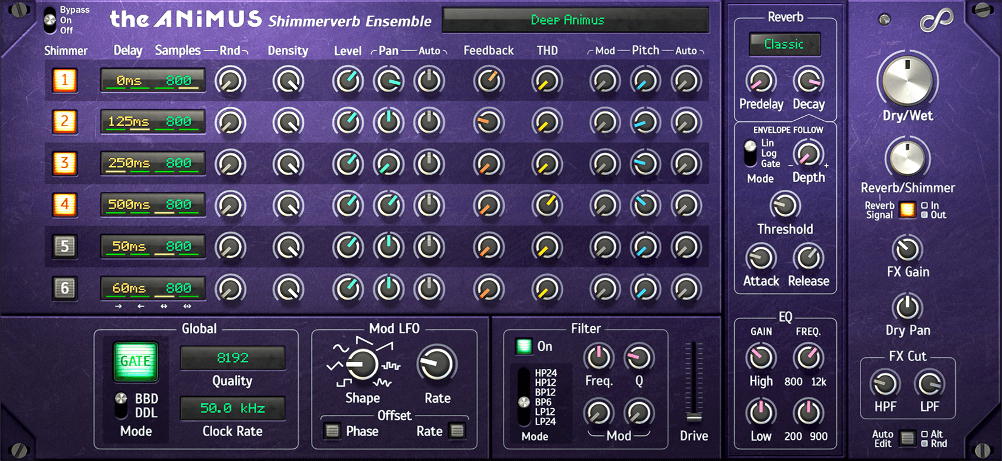Click the row 6 Samples Rnd knob

[x=230, y=289]
